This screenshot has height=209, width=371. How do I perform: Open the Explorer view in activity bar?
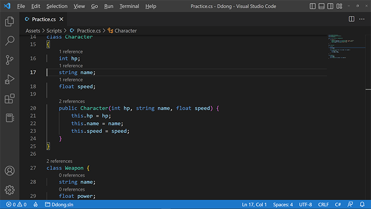[9, 22]
